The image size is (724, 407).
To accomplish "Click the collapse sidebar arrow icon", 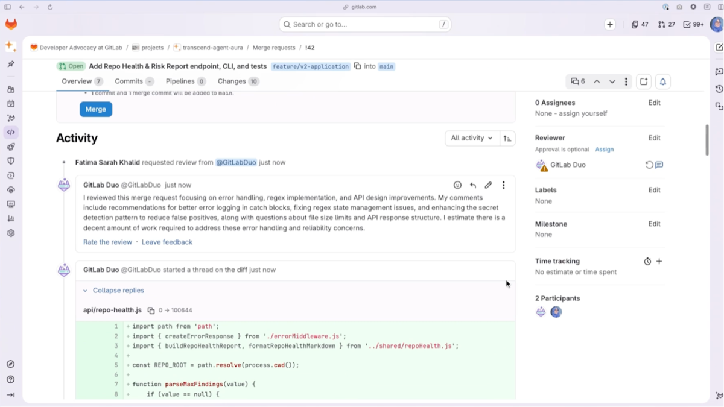I will [10, 395].
